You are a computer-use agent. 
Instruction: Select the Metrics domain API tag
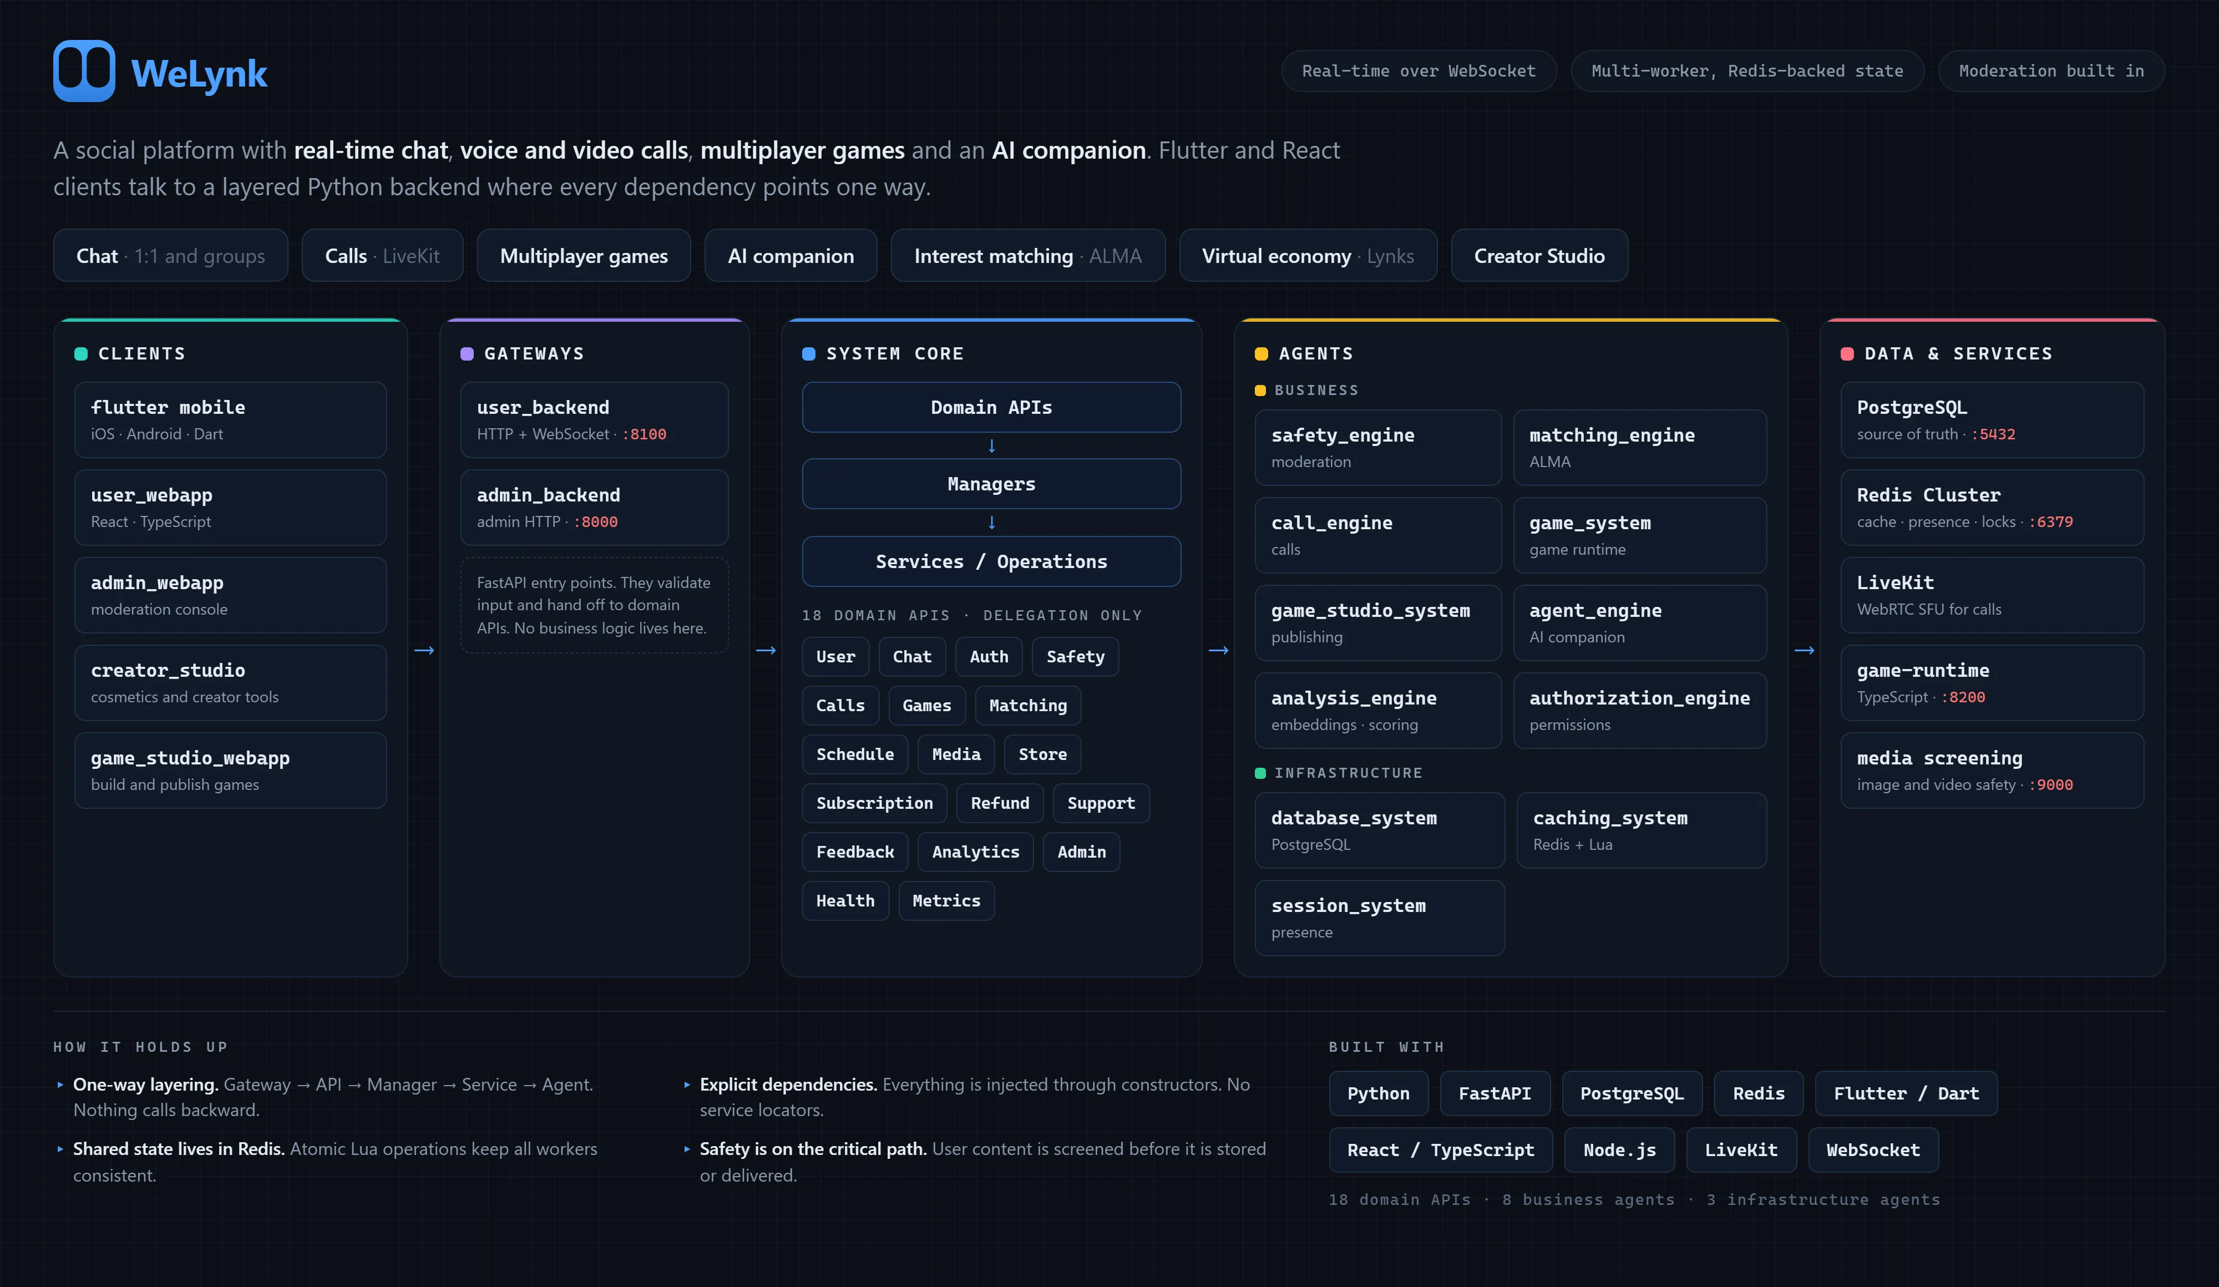point(946,900)
